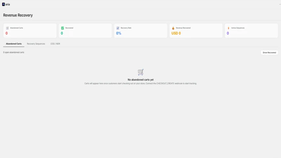The height and width of the screenshot is (158, 281).
Task: Select the Abandoned Carts tab
Action: [x=14, y=44]
